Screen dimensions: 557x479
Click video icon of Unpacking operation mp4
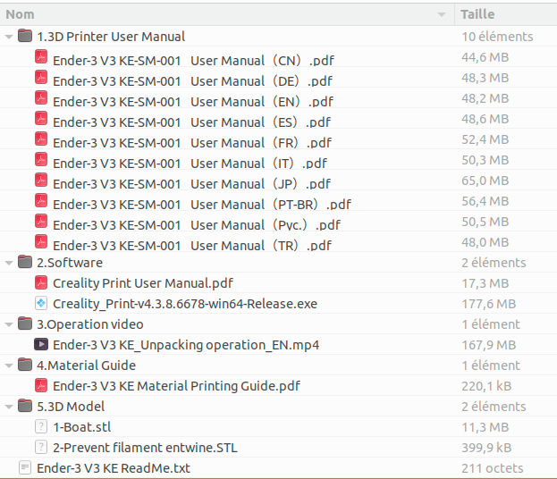click(41, 344)
